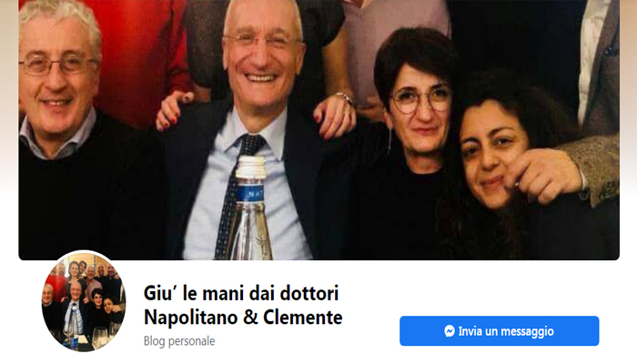Click the wine glasses inside profile picture
The image size is (637, 364).
tap(99, 337)
